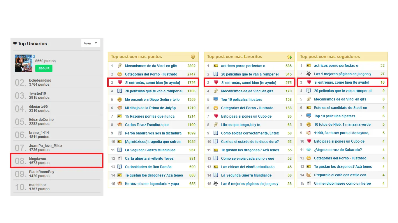Viewport: 398px width, 223px height.
Task: Click the '8660 puntos' score text
Action: (45, 61)
